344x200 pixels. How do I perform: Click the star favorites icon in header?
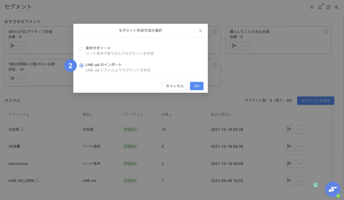click(x=312, y=7)
